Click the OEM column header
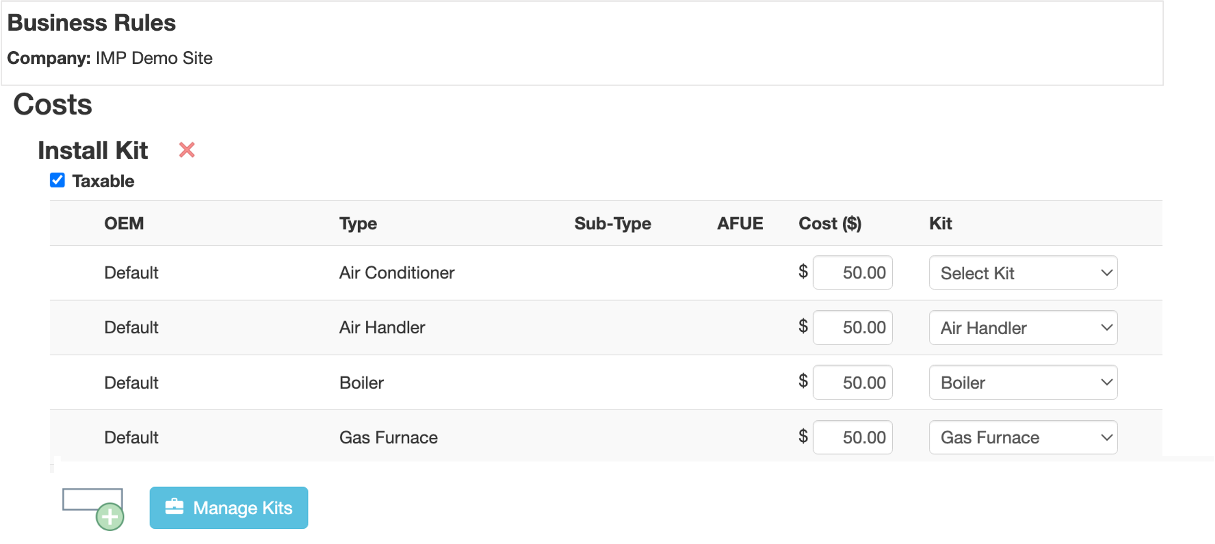Screen dimensions: 1215x544 pos(124,223)
